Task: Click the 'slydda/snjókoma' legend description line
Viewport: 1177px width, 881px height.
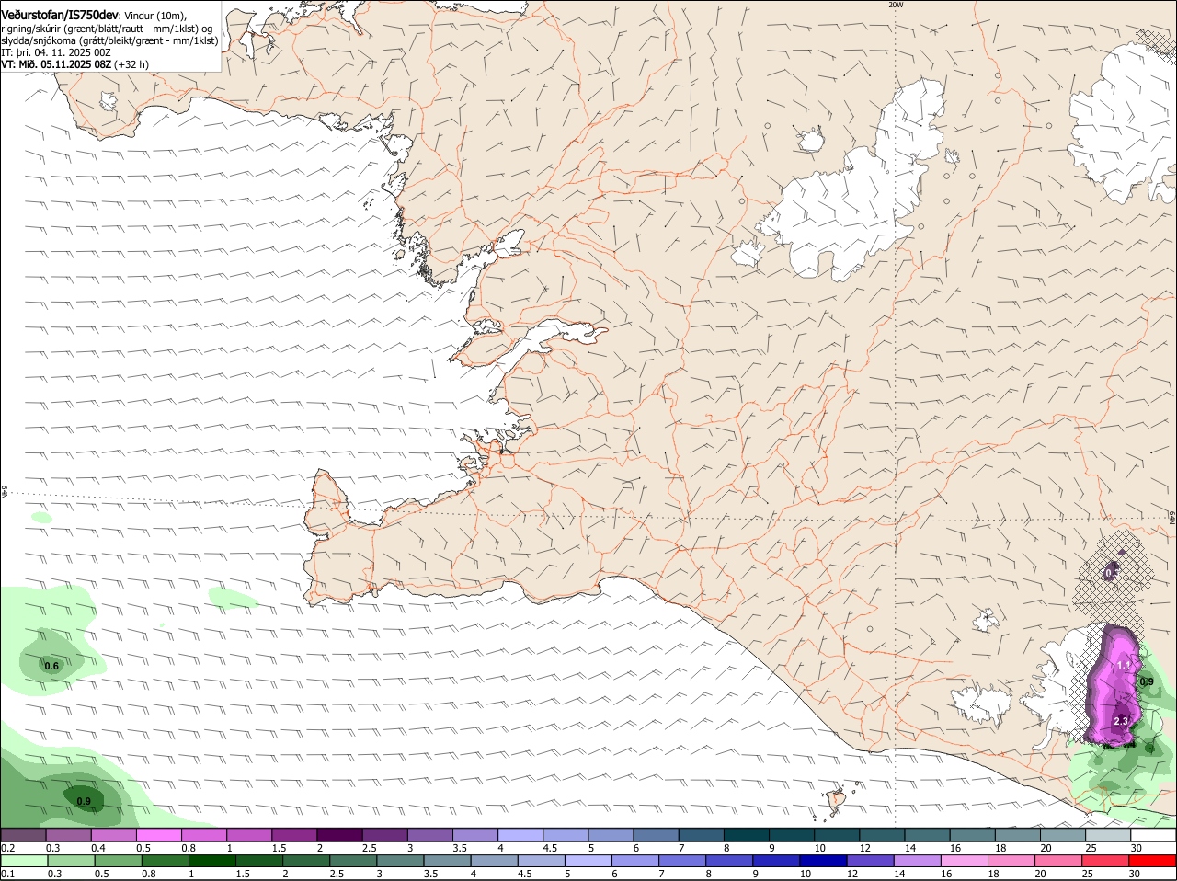Action: (x=109, y=40)
